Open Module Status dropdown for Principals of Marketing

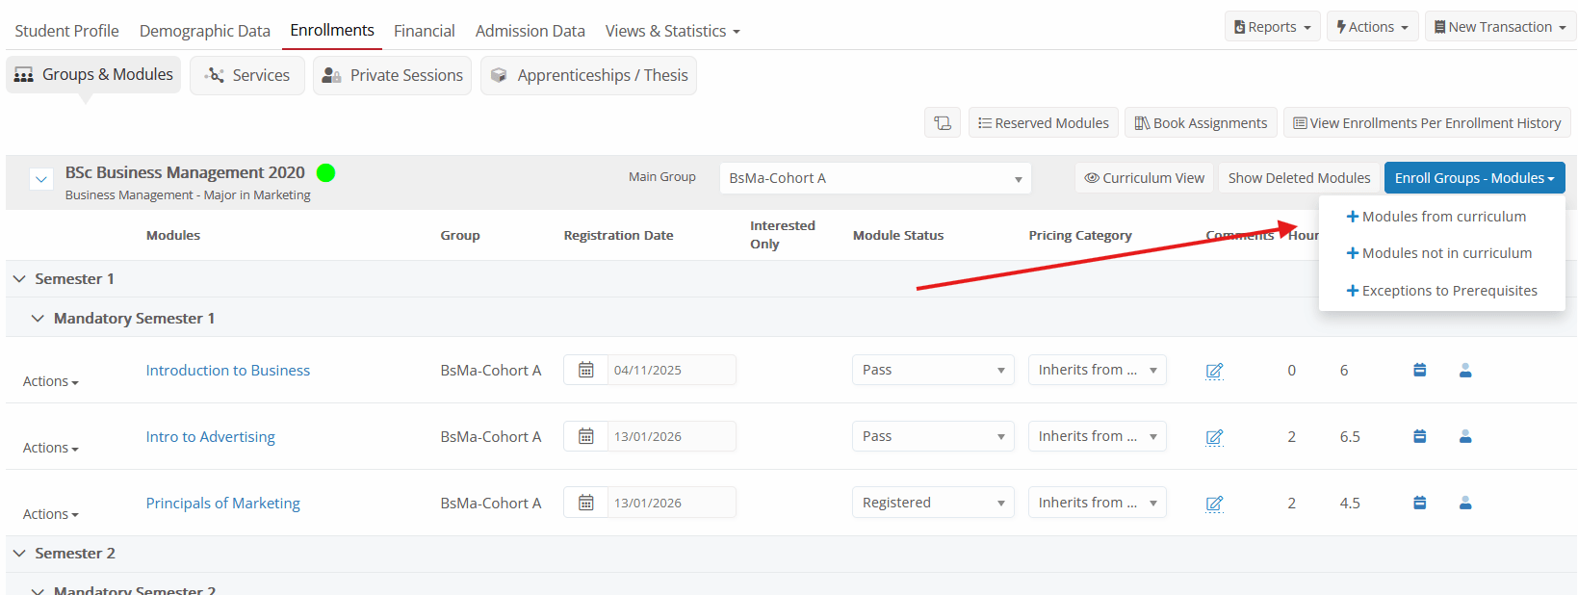point(932,503)
